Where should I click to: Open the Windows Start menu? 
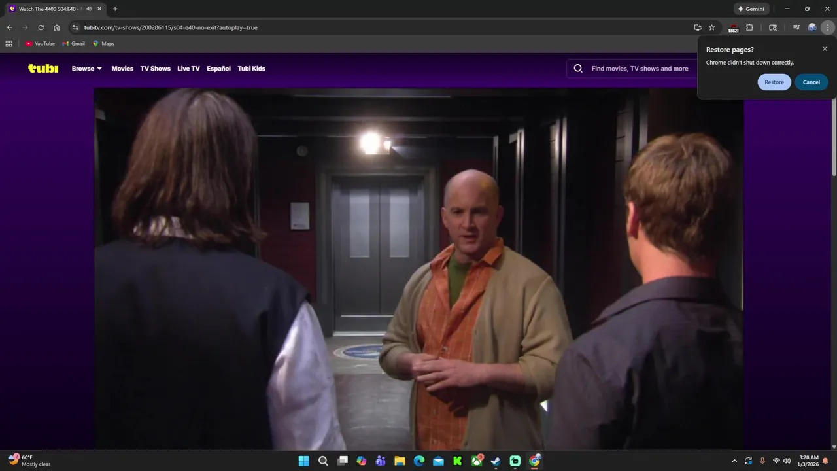(x=304, y=461)
